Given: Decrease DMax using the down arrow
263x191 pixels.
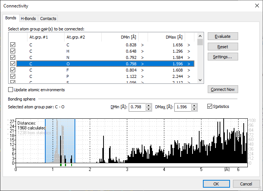Looking at the screenshot, I should point(194,109).
